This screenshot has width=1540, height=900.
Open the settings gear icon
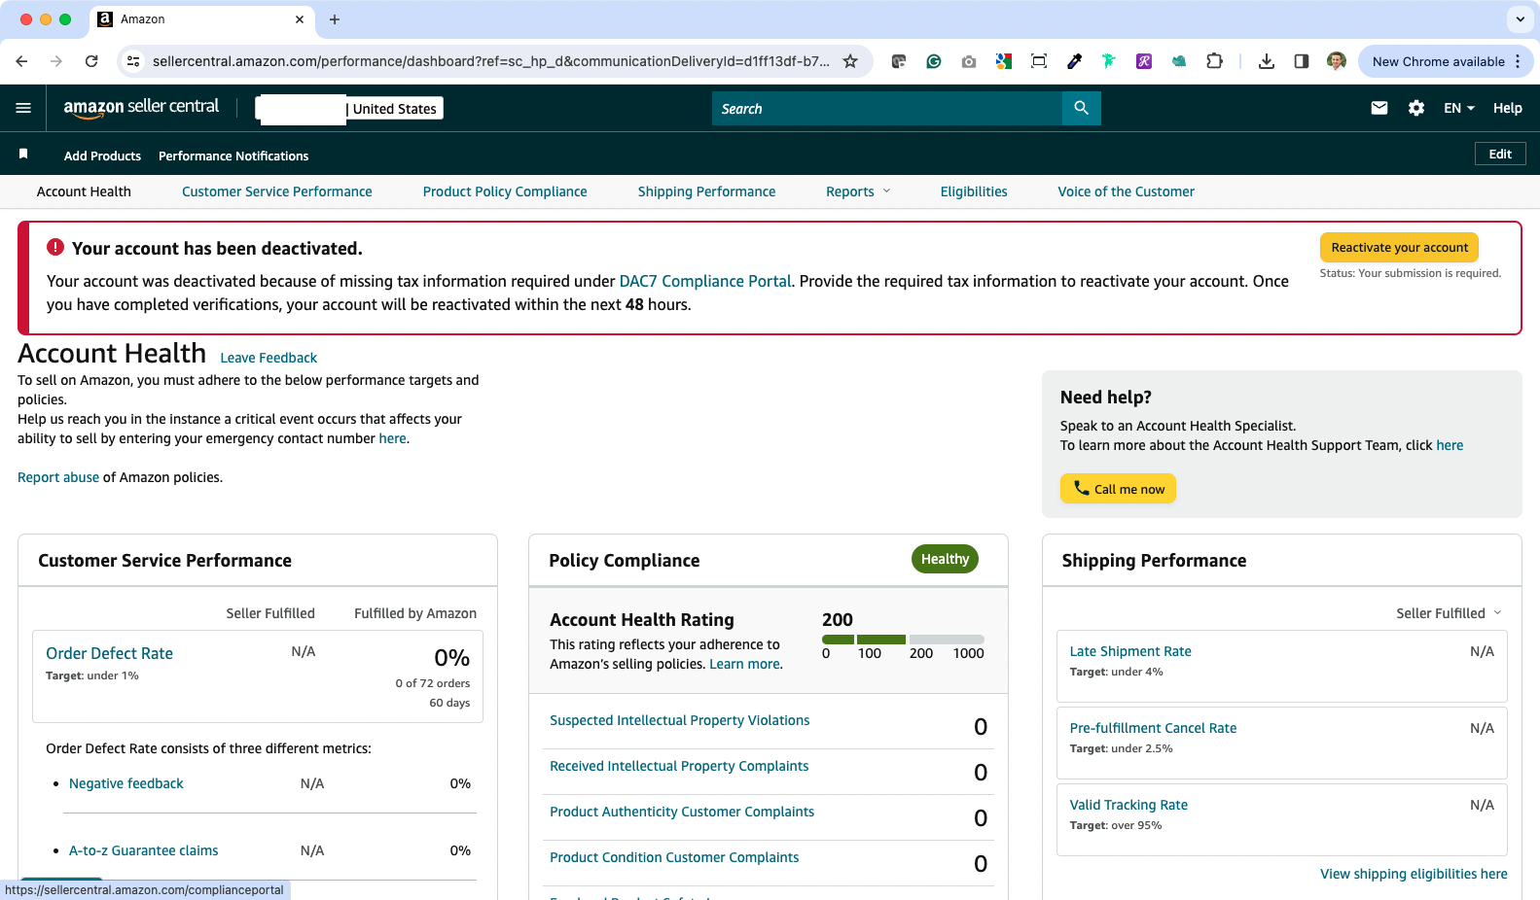(x=1416, y=108)
